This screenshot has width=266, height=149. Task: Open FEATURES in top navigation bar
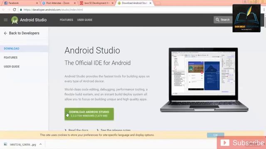click(66, 20)
